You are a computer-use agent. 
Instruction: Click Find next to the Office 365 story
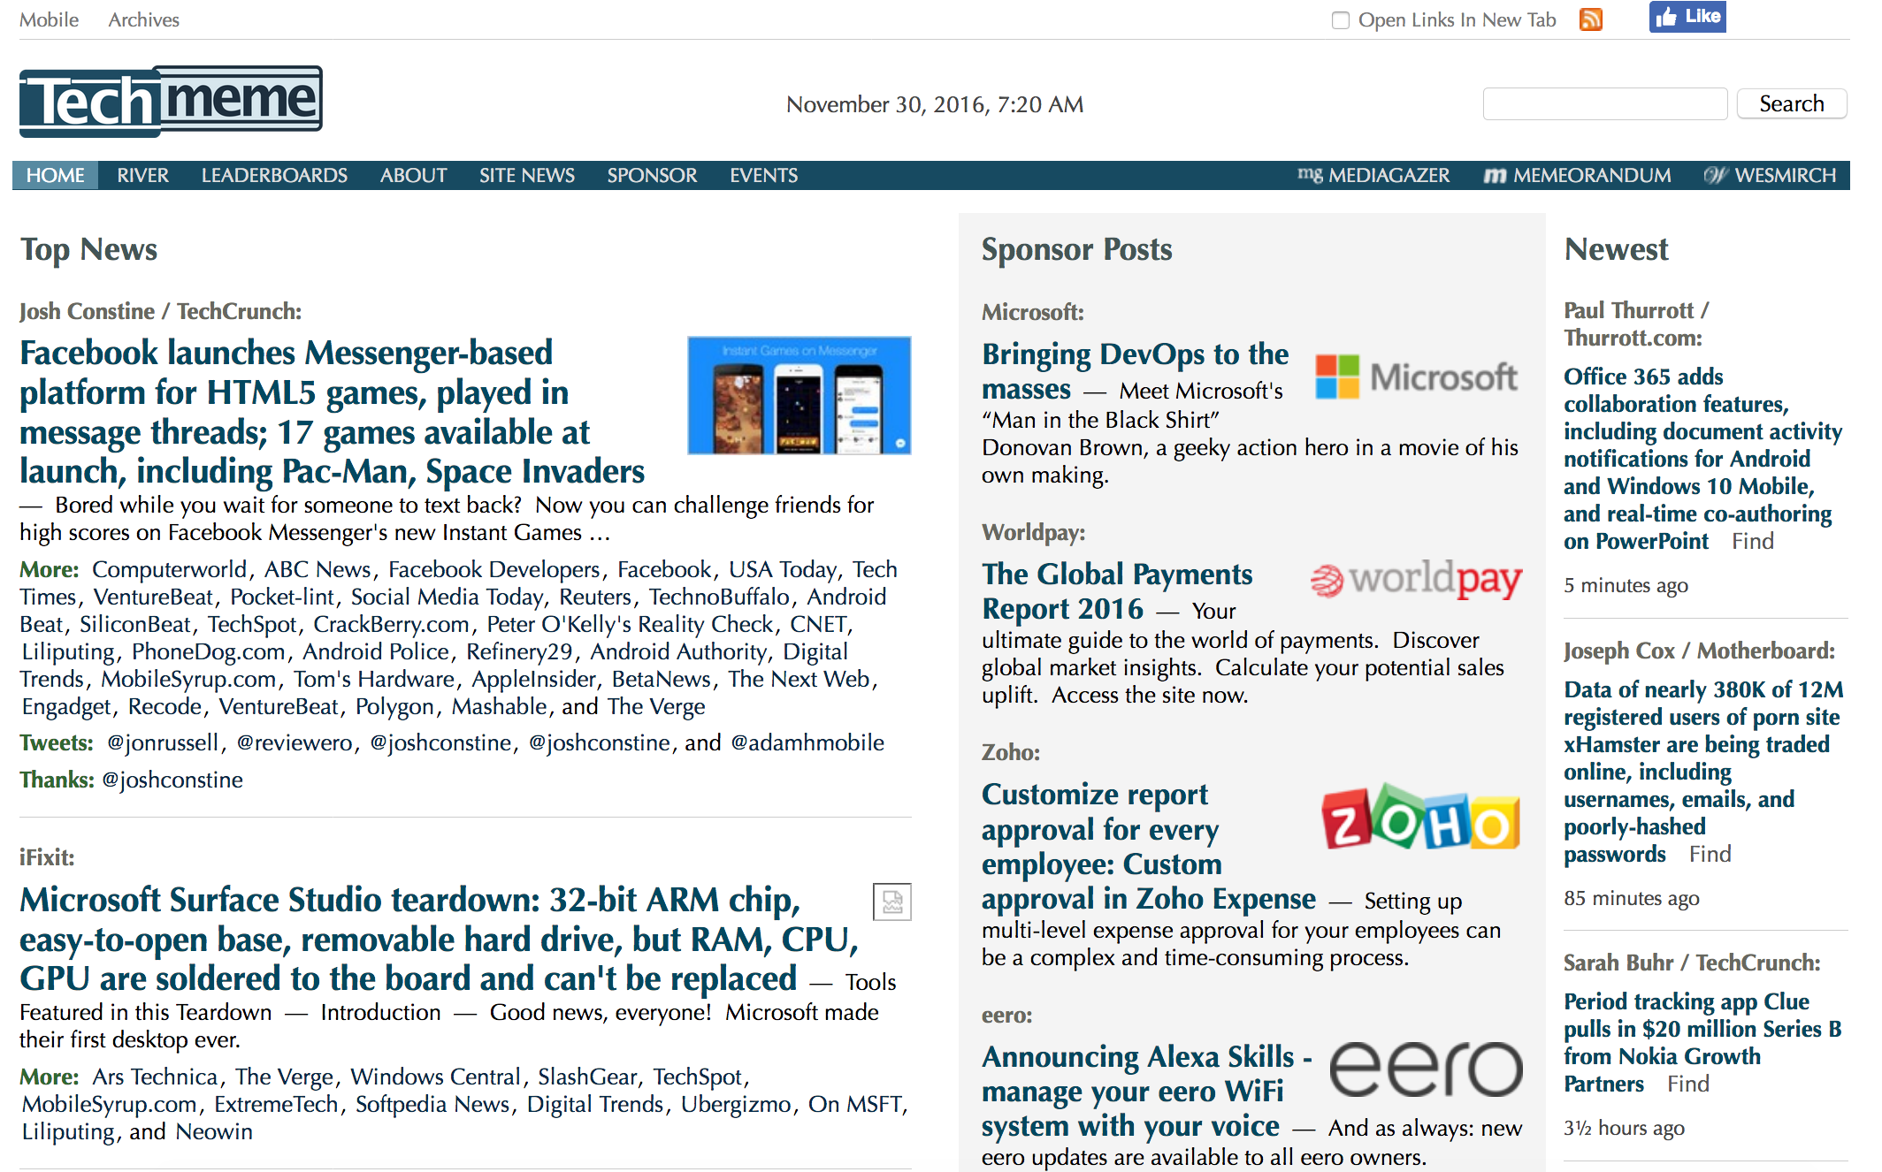coord(1752,541)
